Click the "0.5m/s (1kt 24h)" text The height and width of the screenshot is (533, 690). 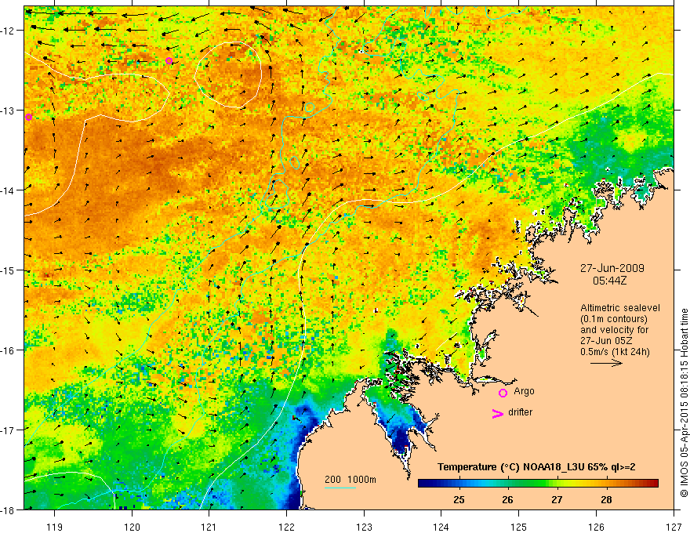[x=615, y=352]
